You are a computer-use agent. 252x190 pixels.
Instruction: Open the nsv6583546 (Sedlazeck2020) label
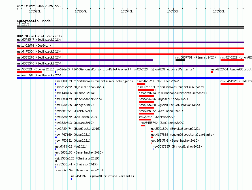pyautogui.click(x=39, y=63)
